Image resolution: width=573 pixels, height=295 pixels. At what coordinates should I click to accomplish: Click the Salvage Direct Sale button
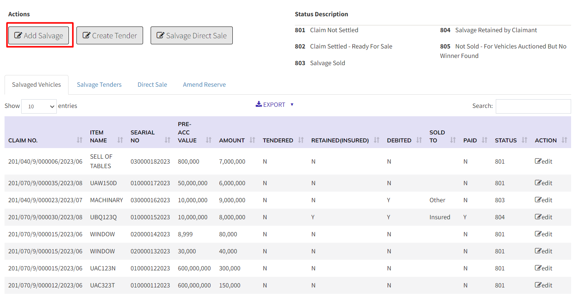pyautogui.click(x=192, y=36)
